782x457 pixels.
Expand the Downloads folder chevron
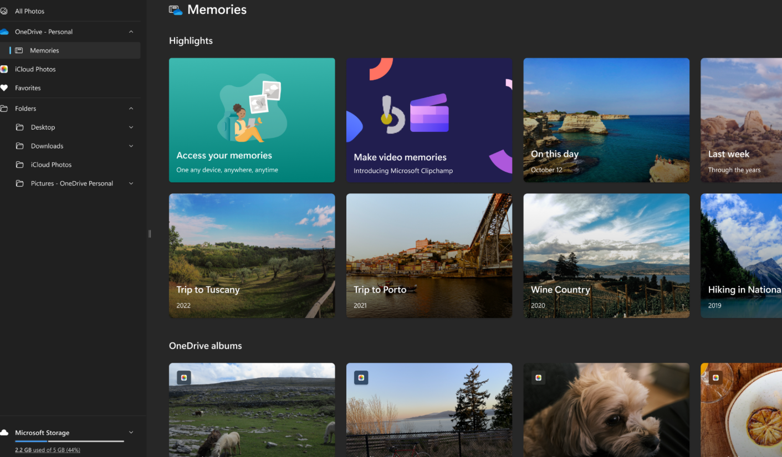point(131,146)
